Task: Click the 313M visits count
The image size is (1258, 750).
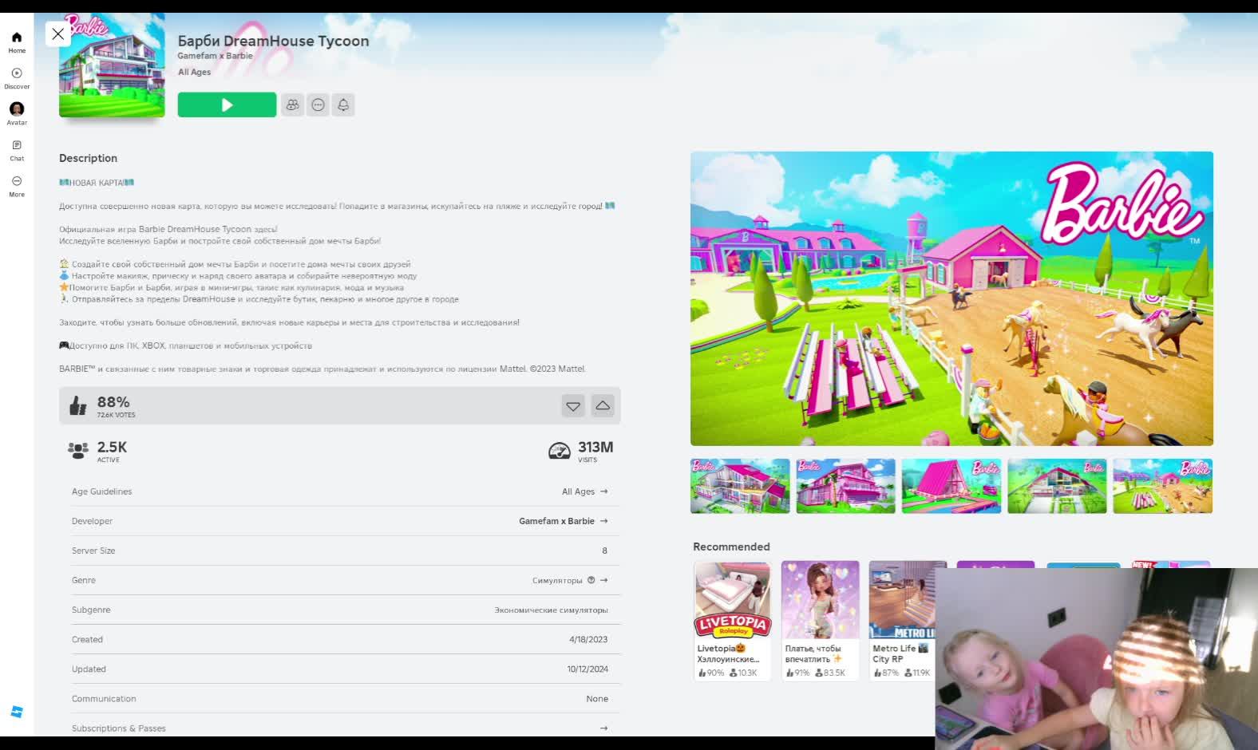Action: pyautogui.click(x=595, y=447)
